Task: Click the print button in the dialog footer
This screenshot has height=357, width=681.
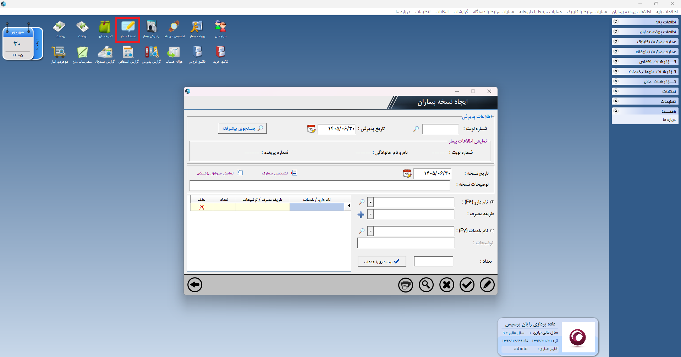Action: pyautogui.click(x=406, y=285)
